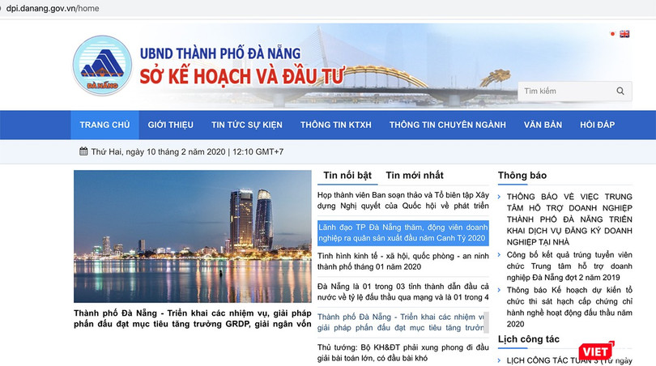Select the Vietnamese language red dot icon
656x366 pixels.
[612, 34]
